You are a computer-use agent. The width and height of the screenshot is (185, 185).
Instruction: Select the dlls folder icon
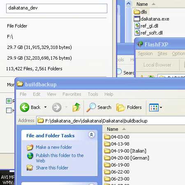point(137,12)
